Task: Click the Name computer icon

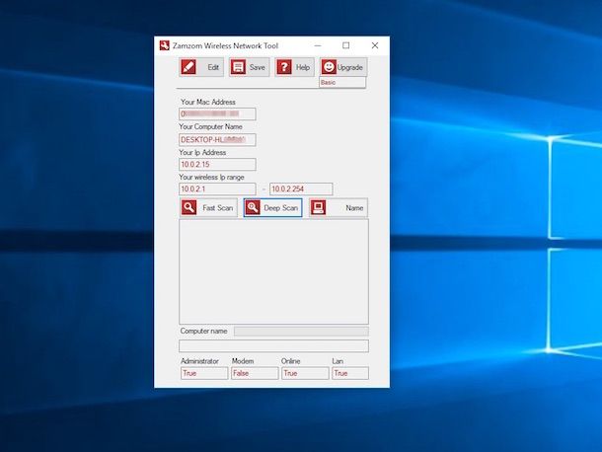Action: coord(319,208)
